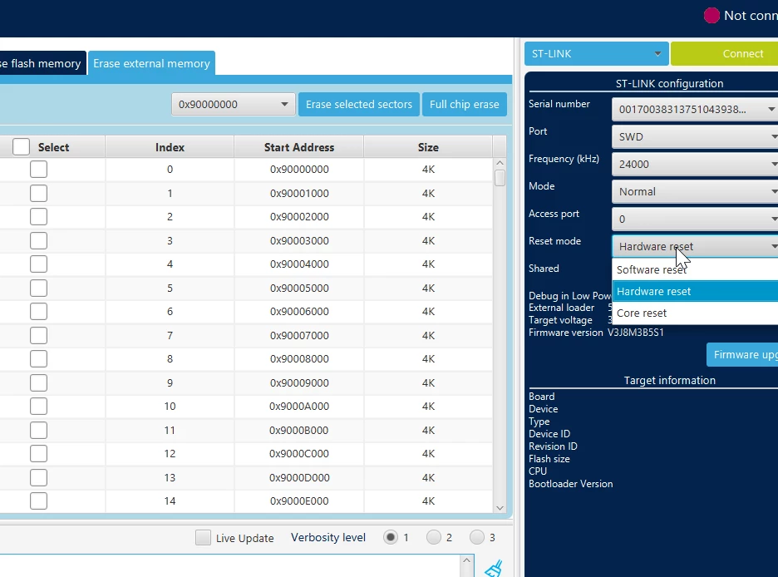Click address cell 0x9000E000

(x=299, y=501)
